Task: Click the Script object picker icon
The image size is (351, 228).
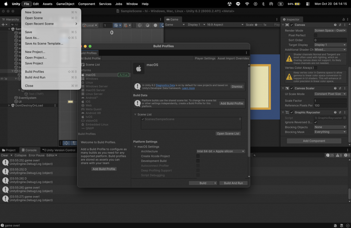Action: coord(344,118)
